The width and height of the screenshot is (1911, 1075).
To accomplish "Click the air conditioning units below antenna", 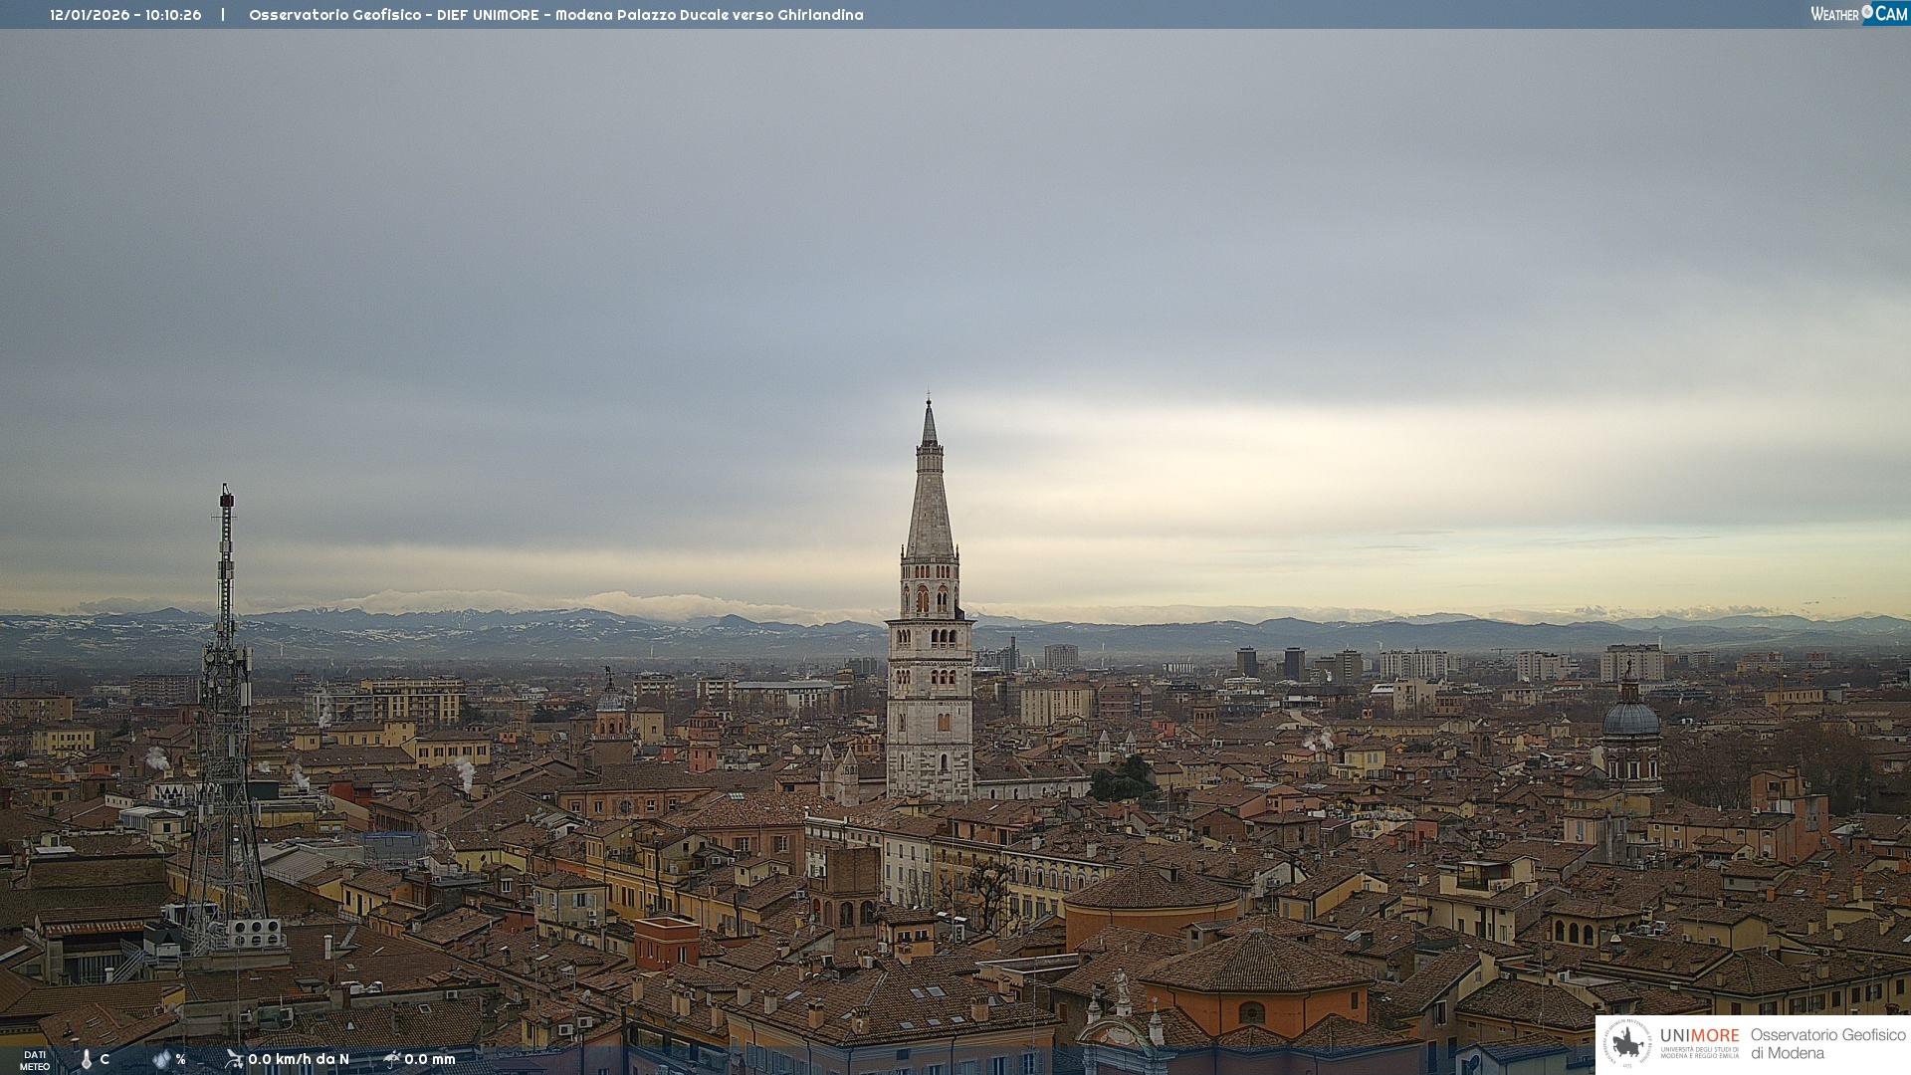I will pos(255,933).
